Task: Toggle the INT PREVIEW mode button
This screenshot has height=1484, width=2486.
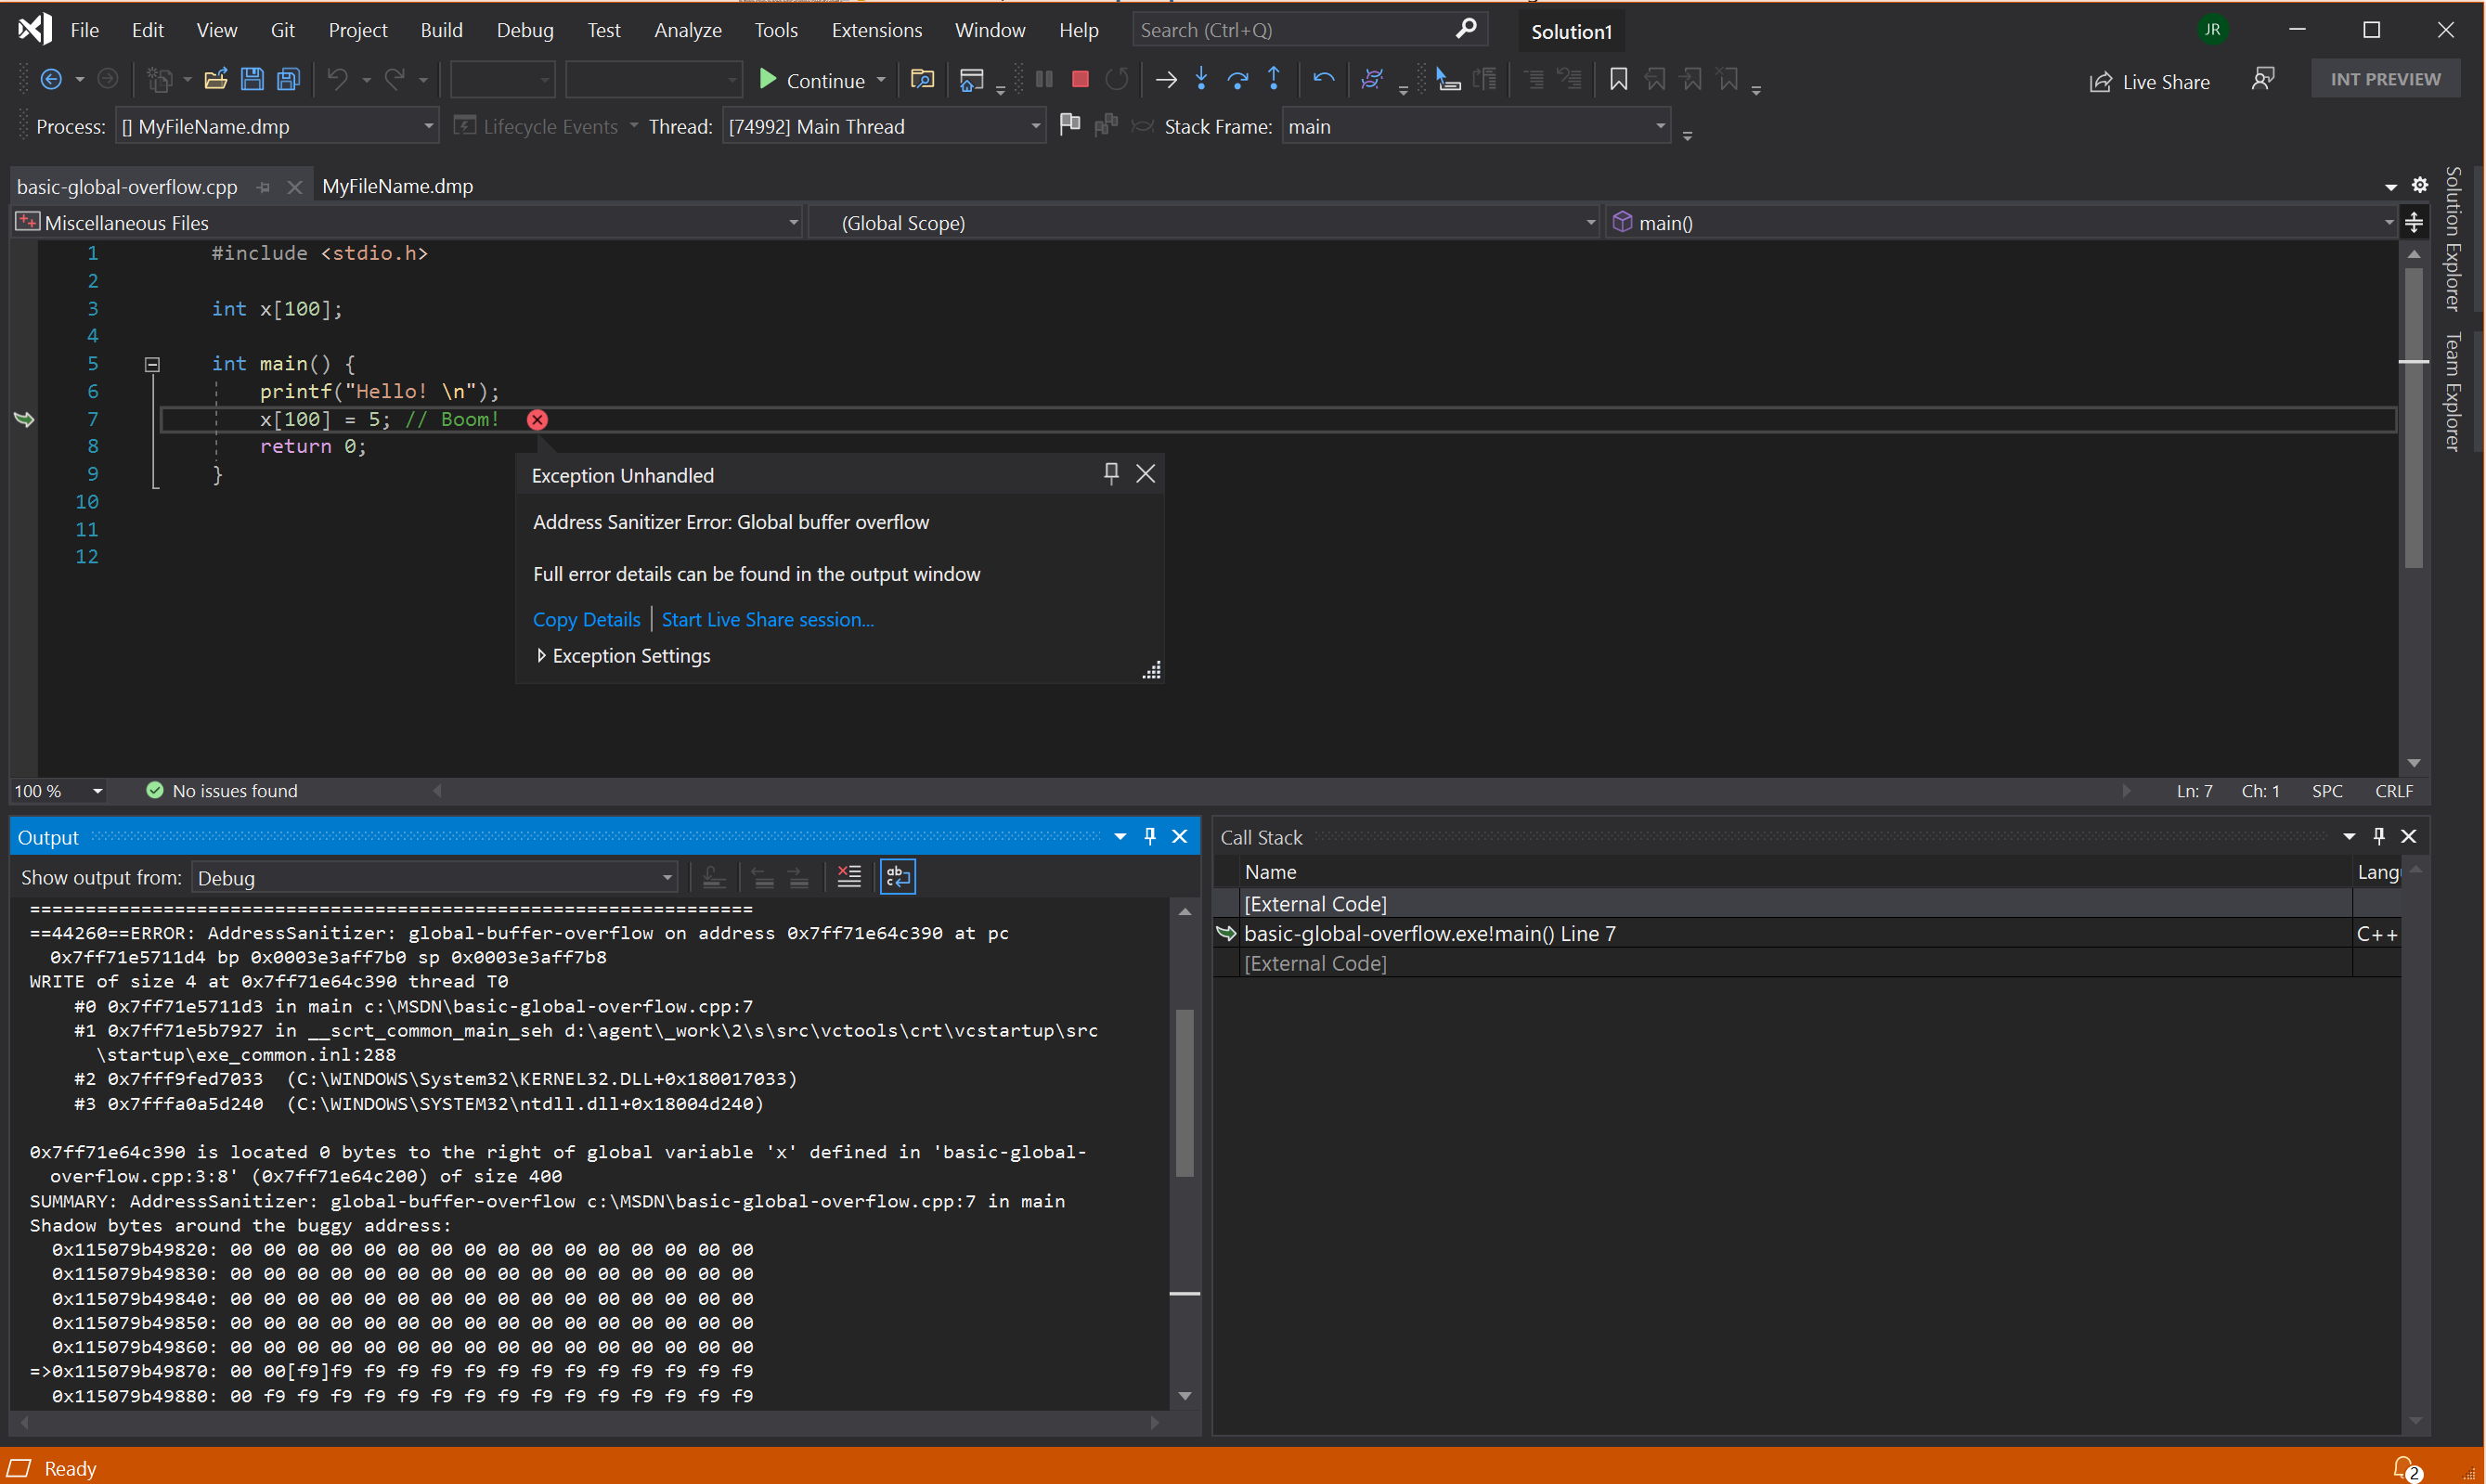Action: point(2387,76)
